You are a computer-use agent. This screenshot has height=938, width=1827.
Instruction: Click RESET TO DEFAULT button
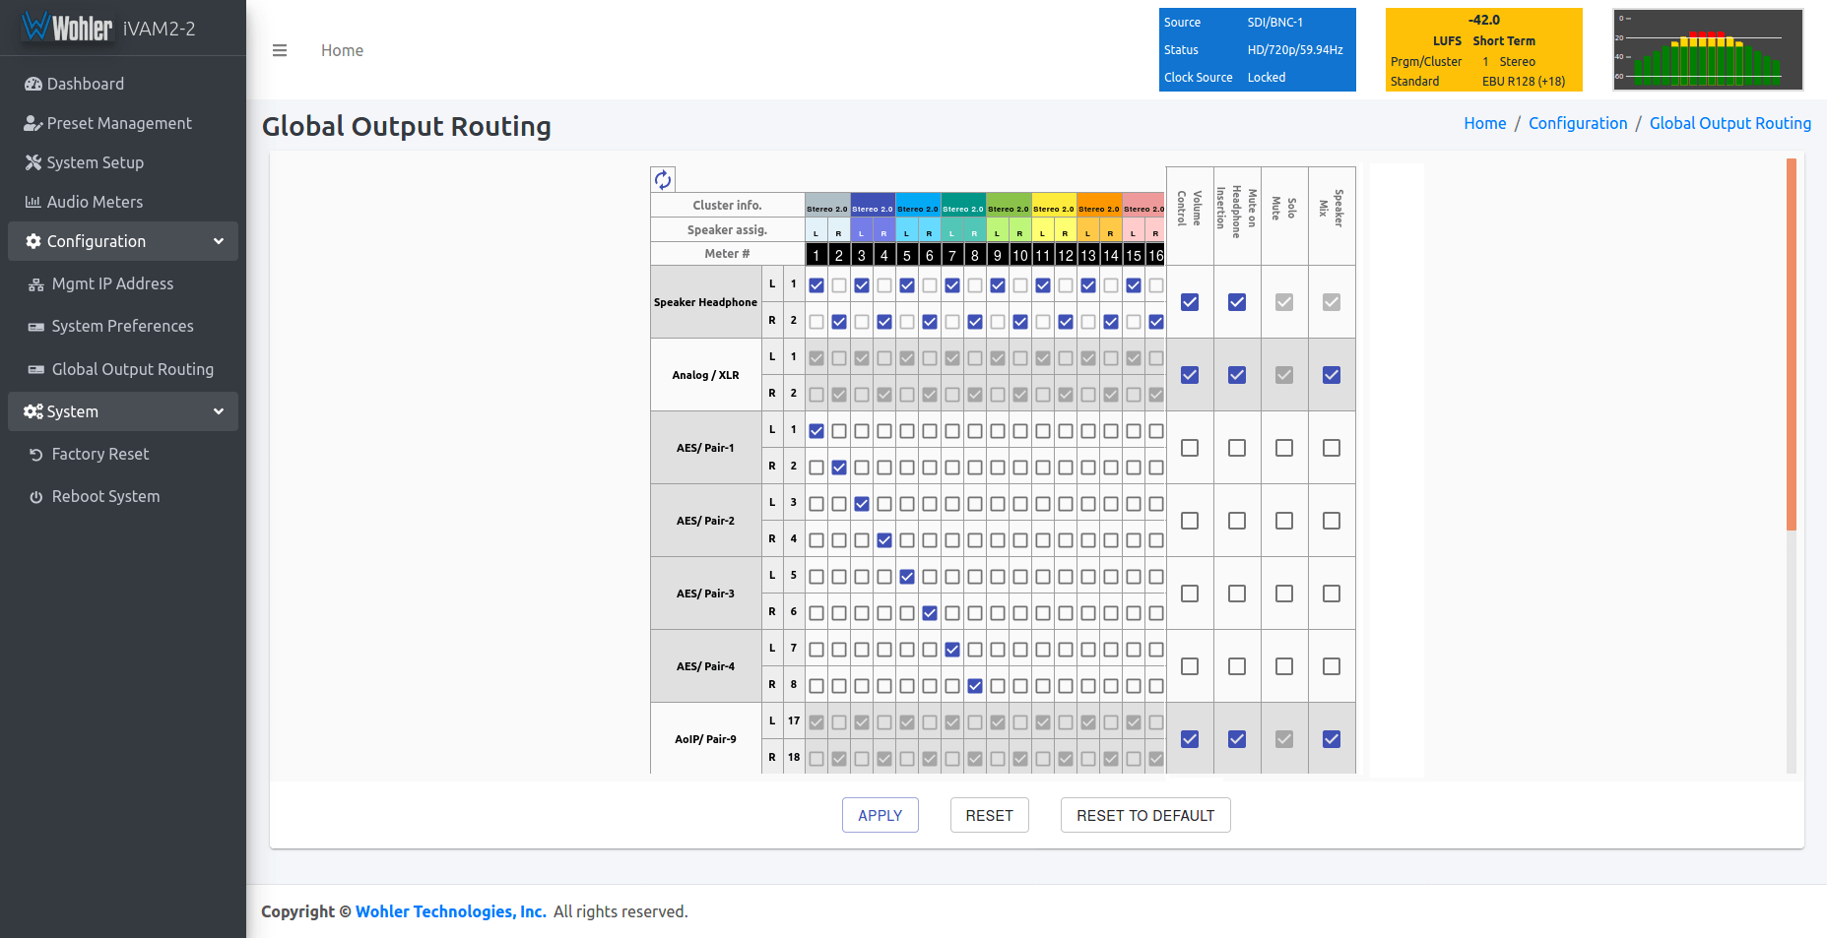(1145, 815)
